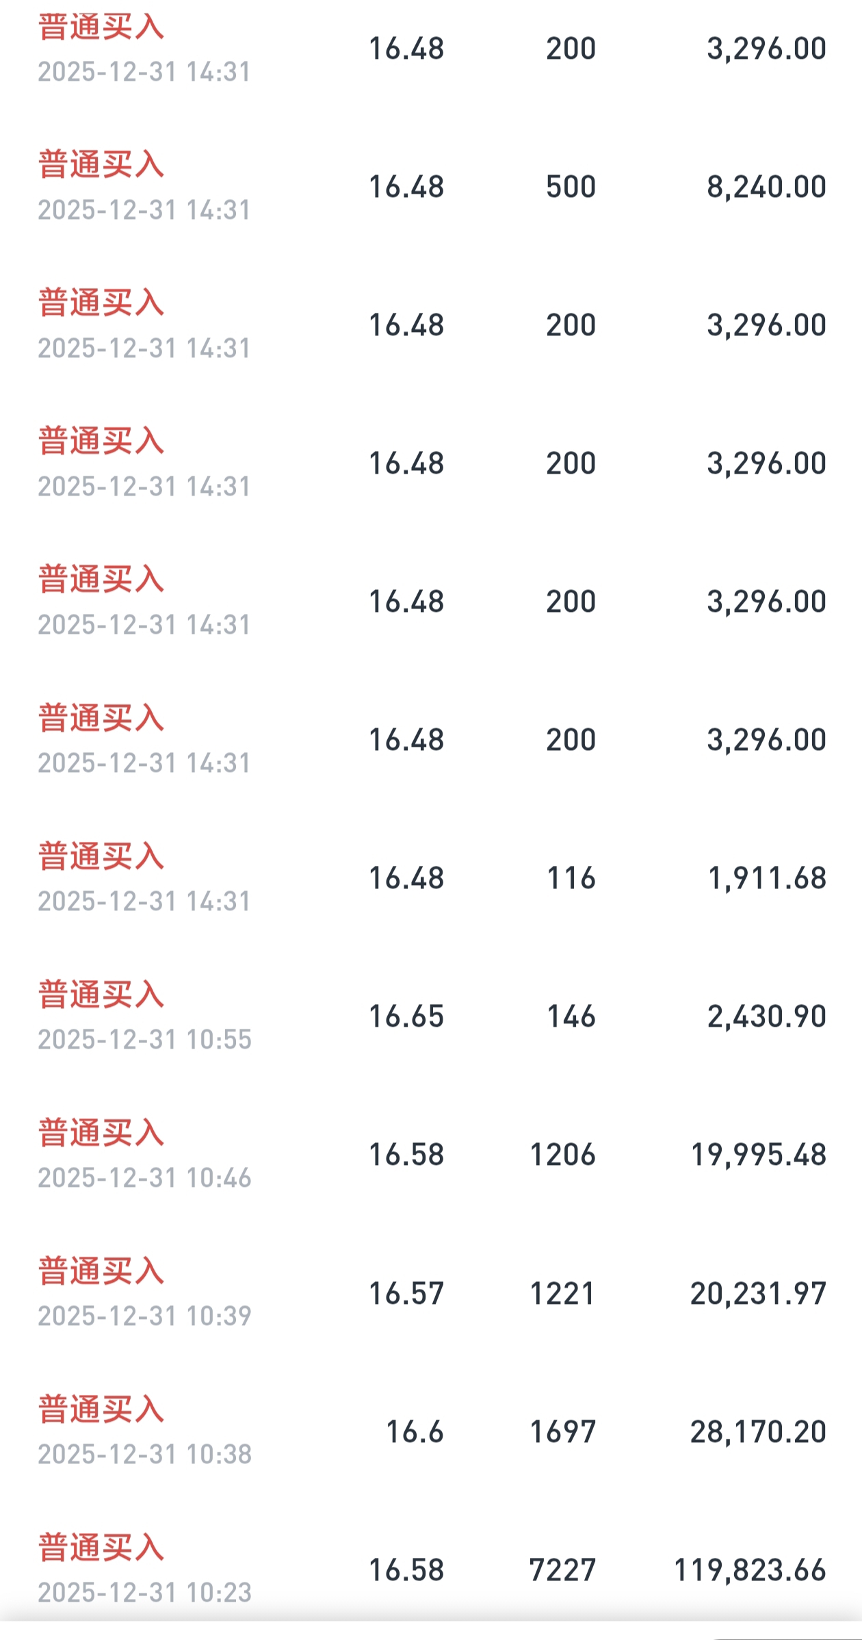Image resolution: width=862 pixels, height=1640 pixels.
Task: Open the 普通买入 record at 10:38
Action: pyautogui.click(x=101, y=1410)
